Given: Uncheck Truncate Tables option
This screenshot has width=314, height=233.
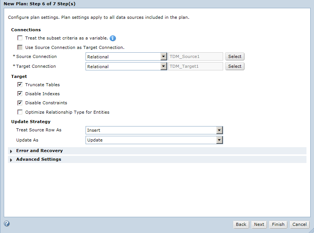Looking at the screenshot, I should 20,85.
